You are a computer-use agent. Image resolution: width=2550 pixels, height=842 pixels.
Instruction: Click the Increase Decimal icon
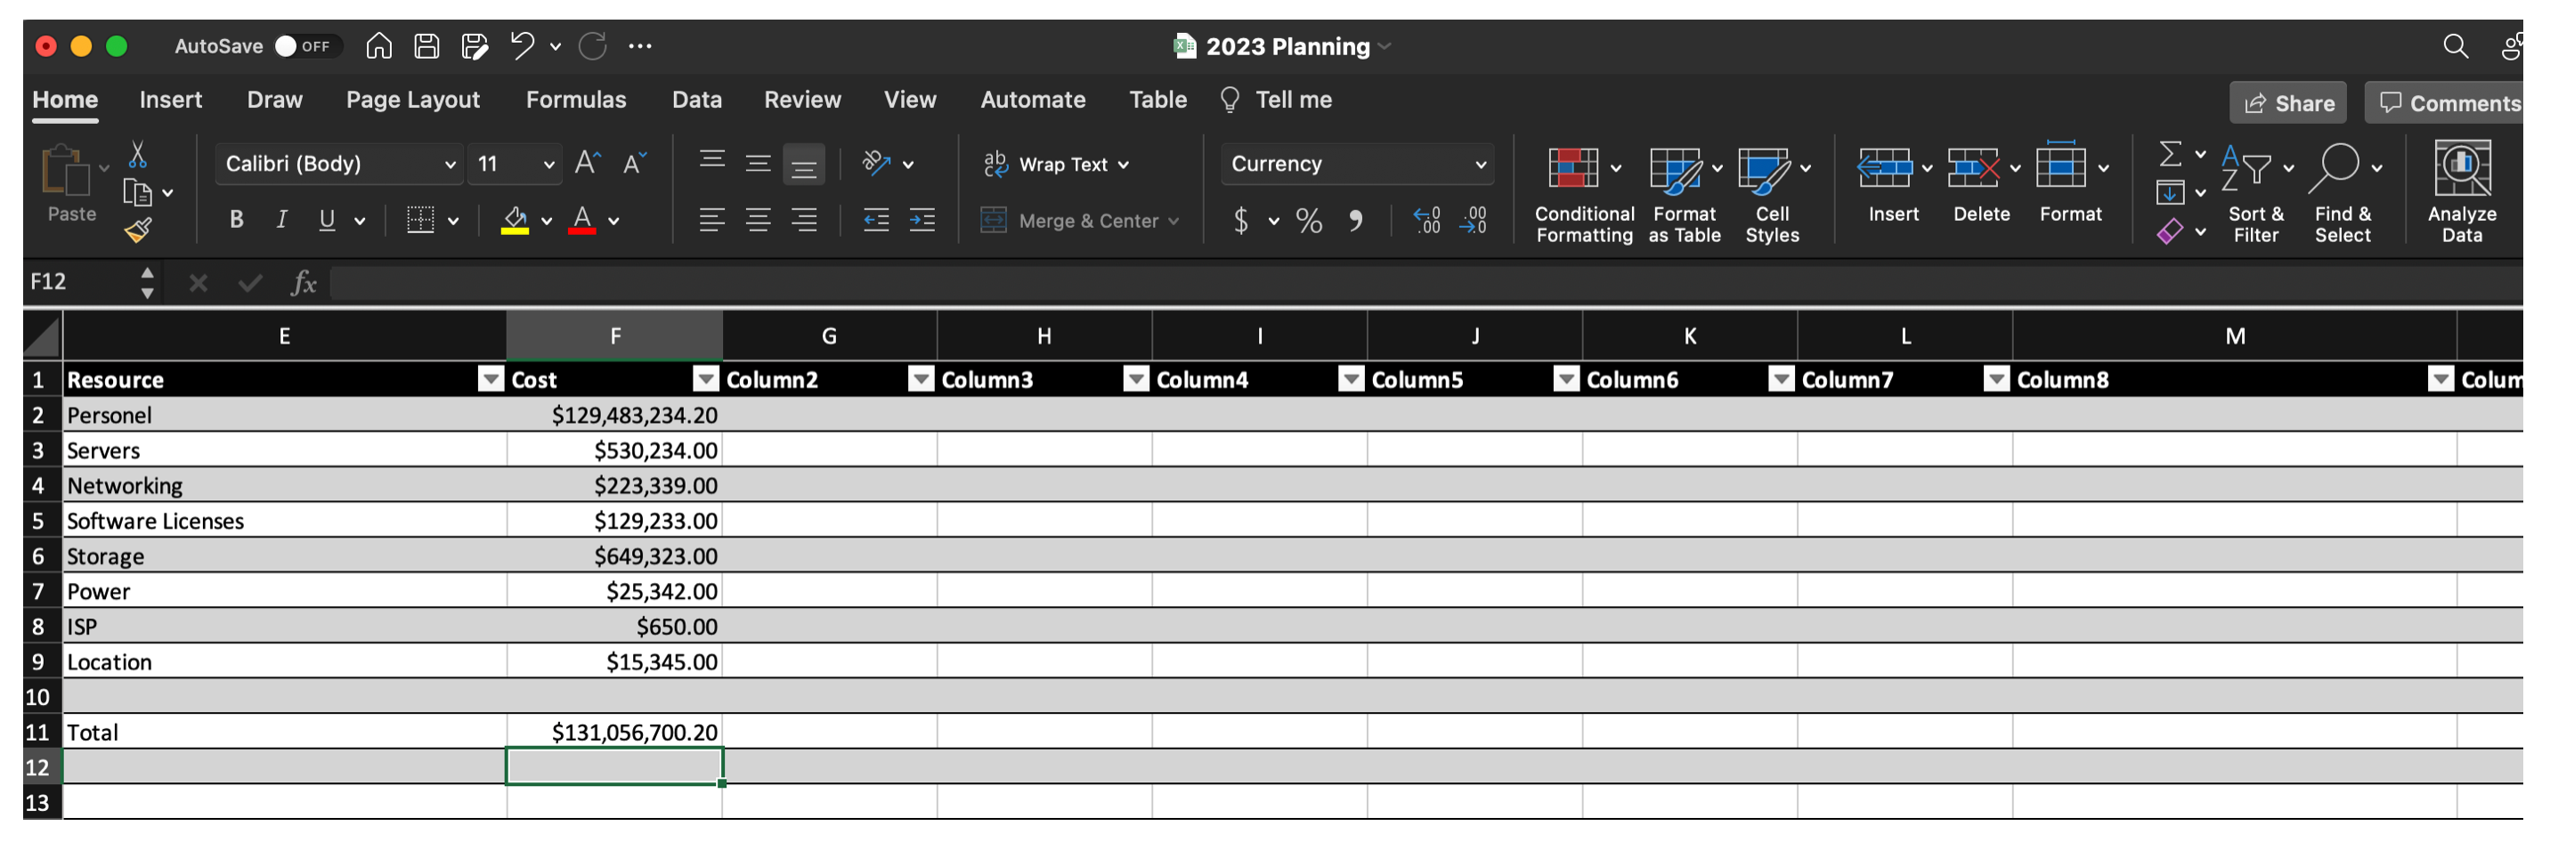tap(1426, 220)
